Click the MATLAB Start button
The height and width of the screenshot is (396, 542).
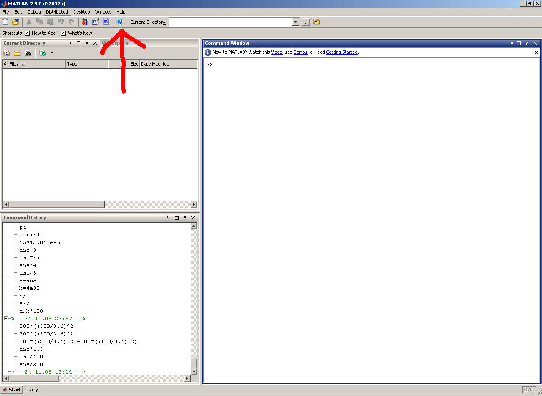point(11,390)
